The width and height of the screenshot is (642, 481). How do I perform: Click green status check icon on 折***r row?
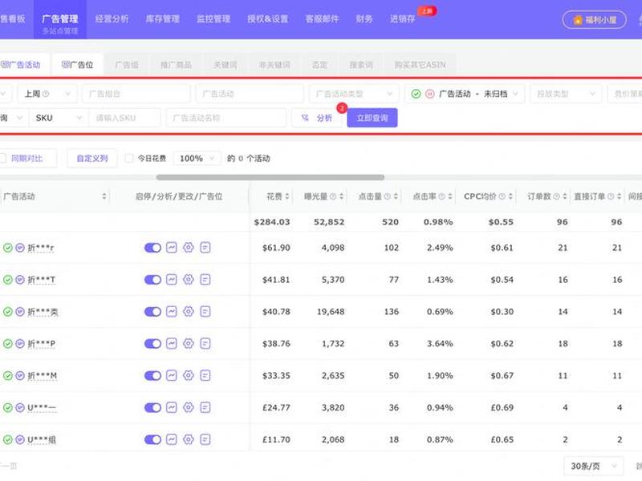pyautogui.click(x=8, y=248)
